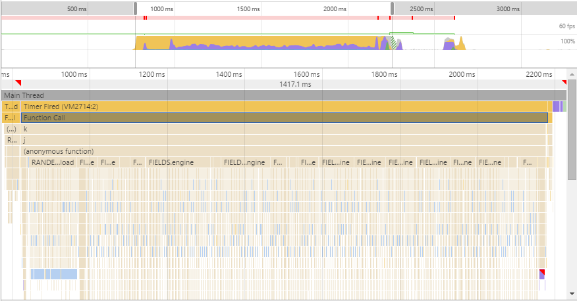Click the large blue block under RANDE...load

54,274
